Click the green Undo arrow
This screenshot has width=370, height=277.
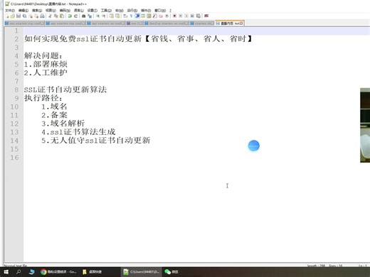[x=70, y=16]
